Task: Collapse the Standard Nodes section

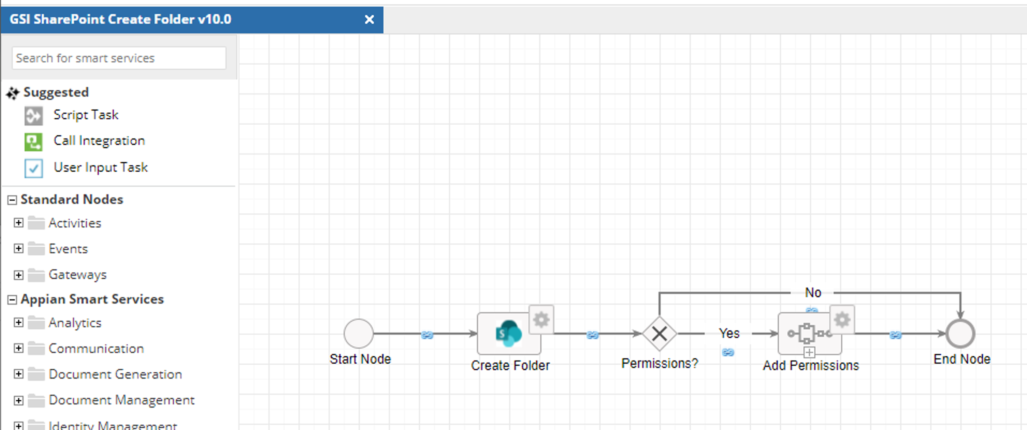Action: coord(12,200)
